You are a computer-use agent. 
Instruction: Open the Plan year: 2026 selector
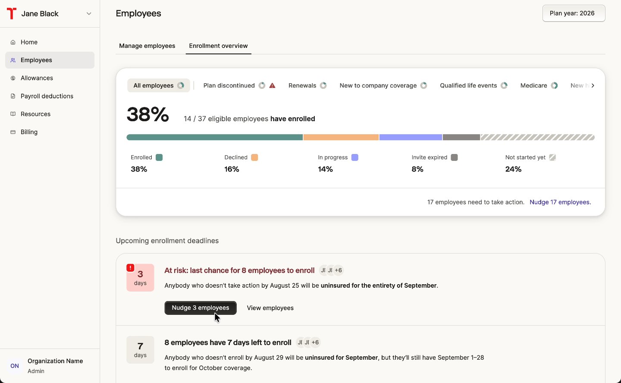[574, 13]
